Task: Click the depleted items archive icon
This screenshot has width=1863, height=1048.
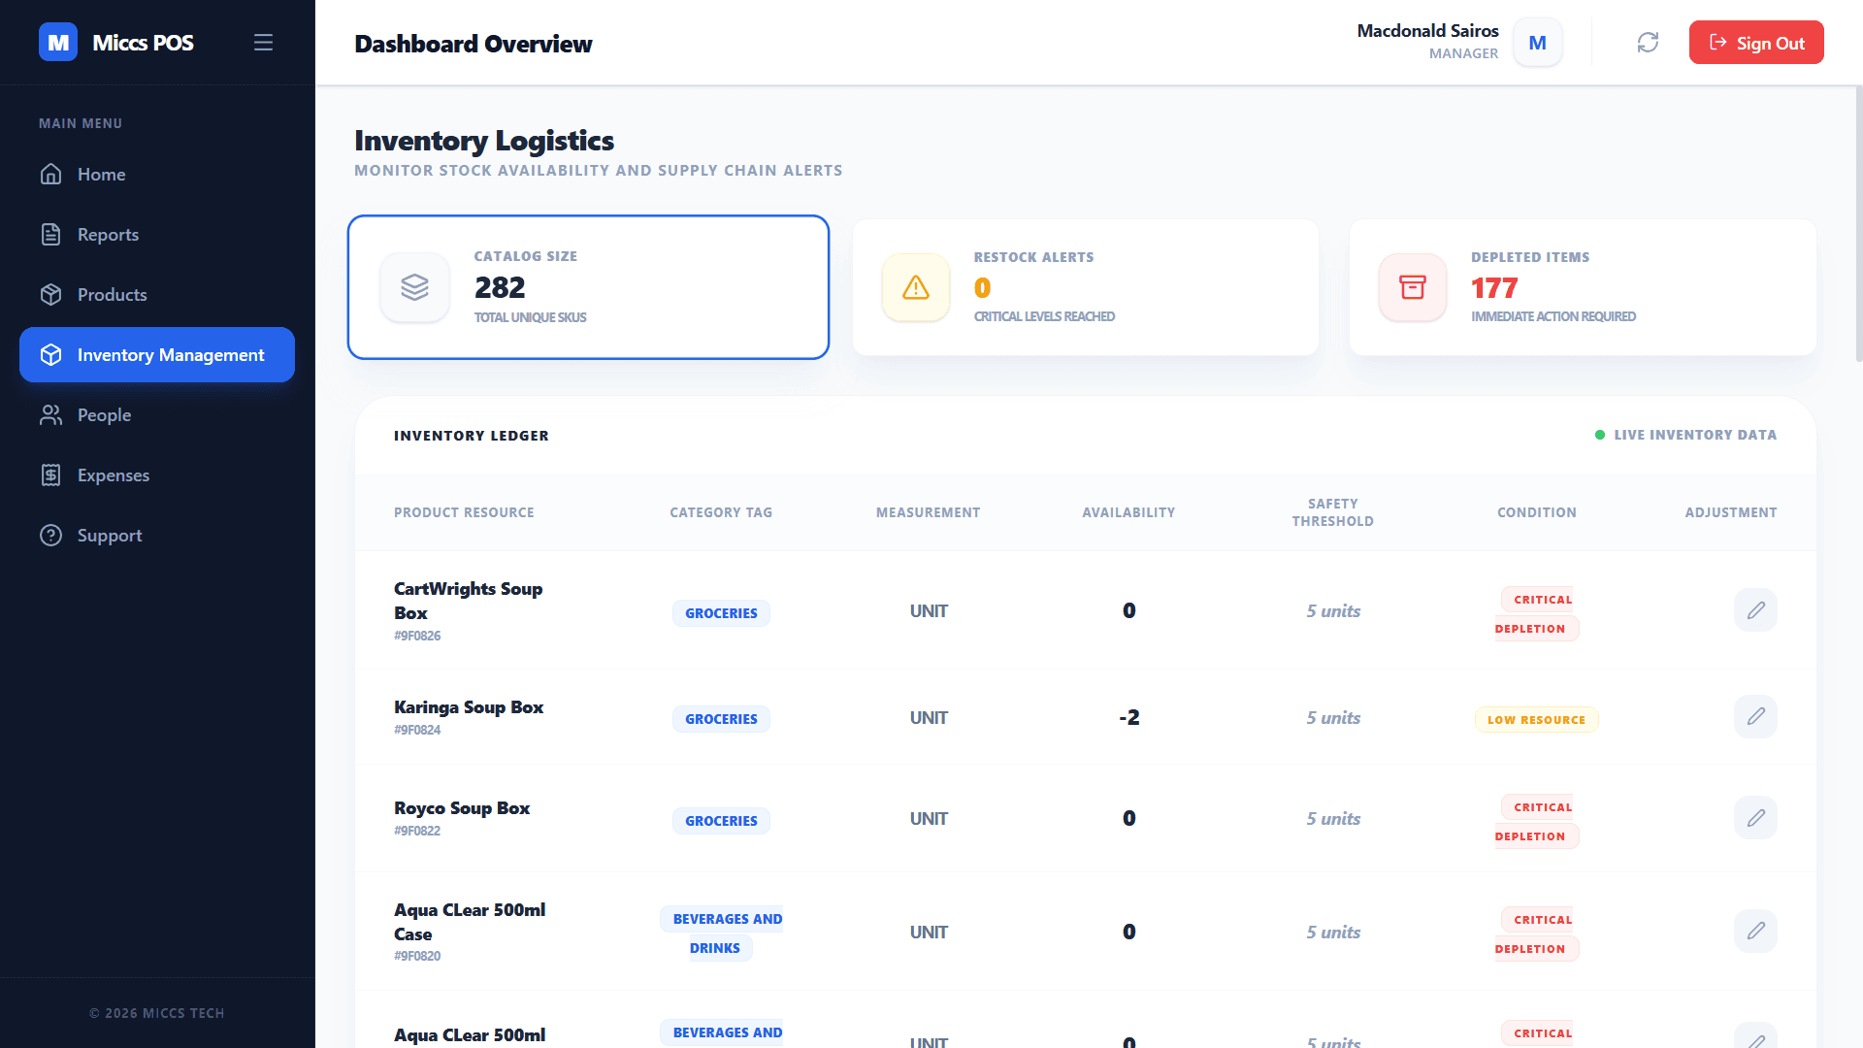Action: click(x=1412, y=287)
